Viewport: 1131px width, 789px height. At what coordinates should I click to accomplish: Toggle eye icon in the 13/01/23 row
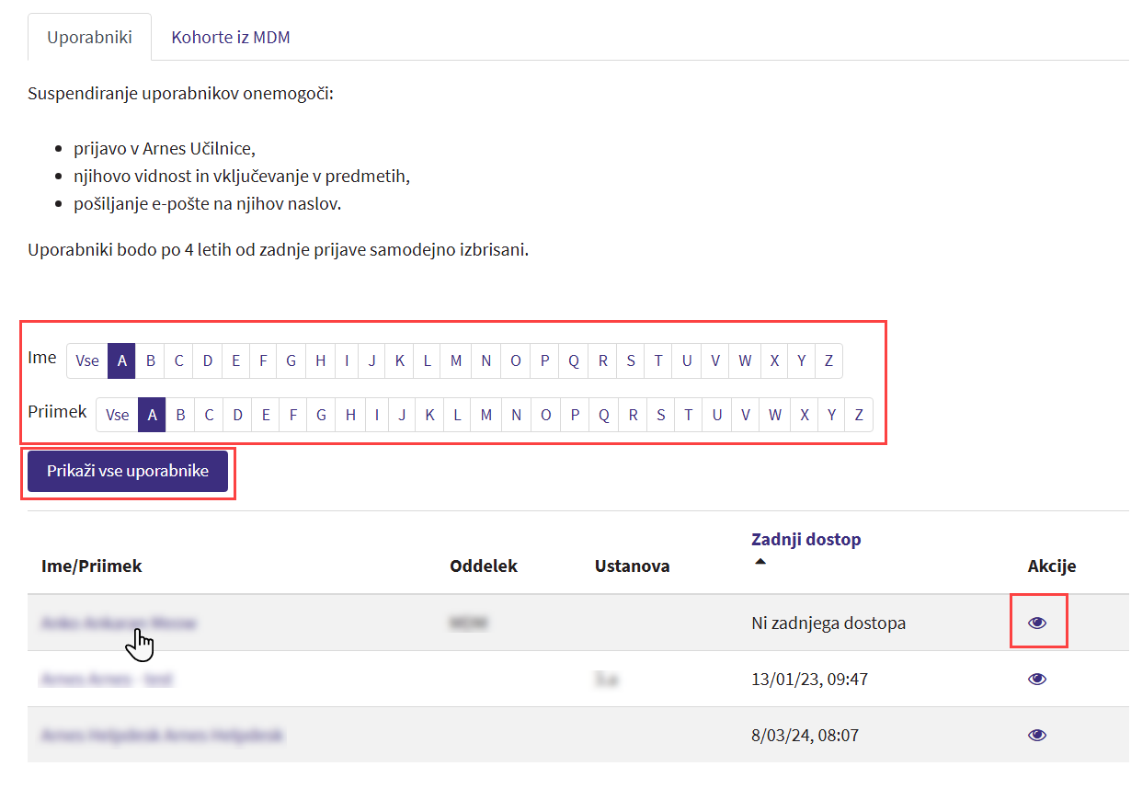tap(1037, 679)
